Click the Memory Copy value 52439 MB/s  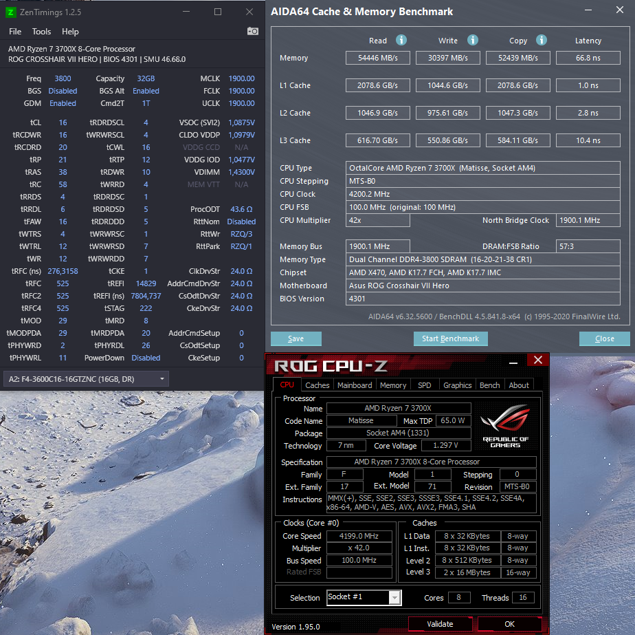click(x=518, y=58)
